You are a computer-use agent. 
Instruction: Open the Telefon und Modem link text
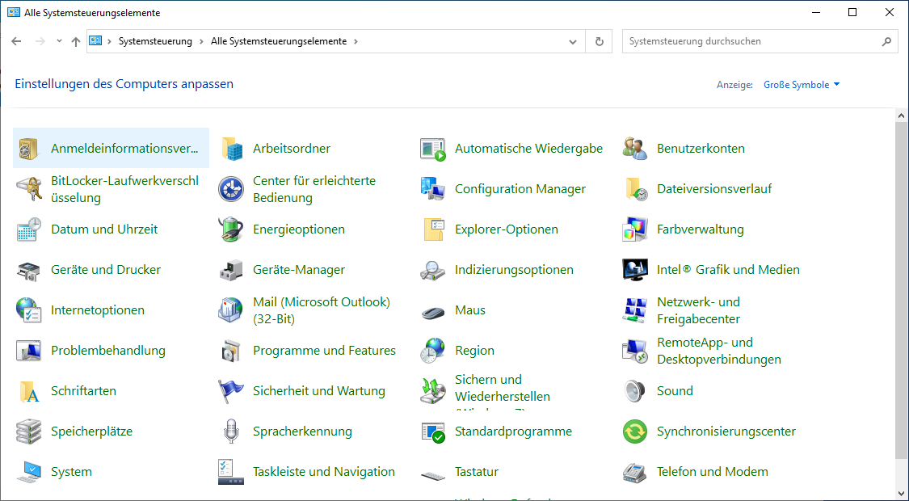tap(713, 472)
